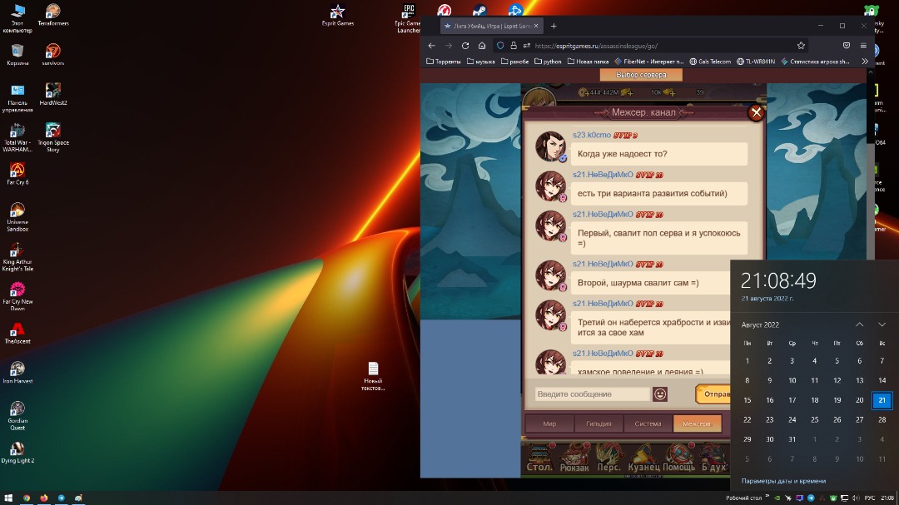Open the Стол. building icon in the game

pyautogui.click(x=539, y=458)
